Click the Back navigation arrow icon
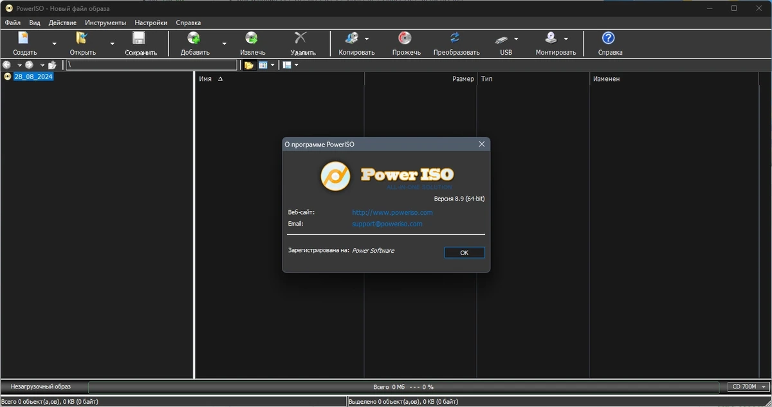 (x=7, y=65)
